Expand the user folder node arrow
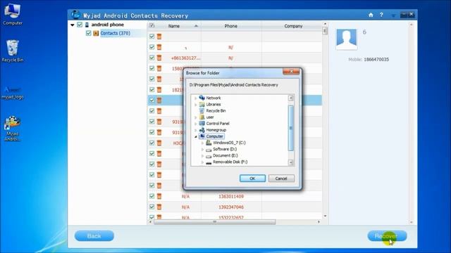The height and width of the screenshot is (253, 451). click(196, 117)
